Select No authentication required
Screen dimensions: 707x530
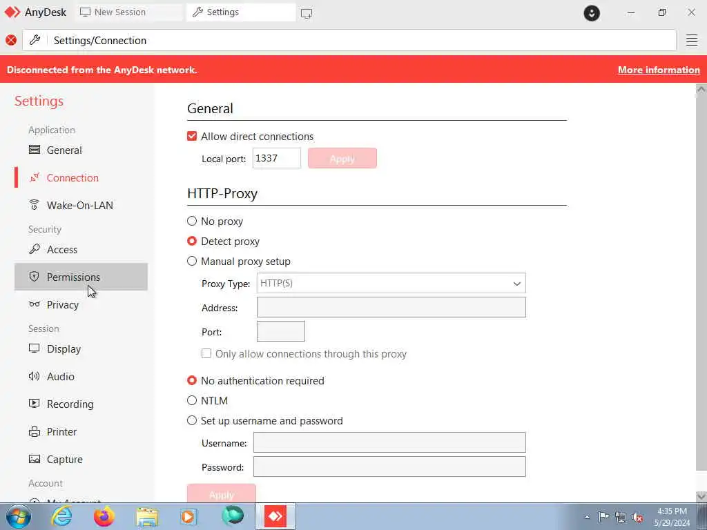coord(192,380)
